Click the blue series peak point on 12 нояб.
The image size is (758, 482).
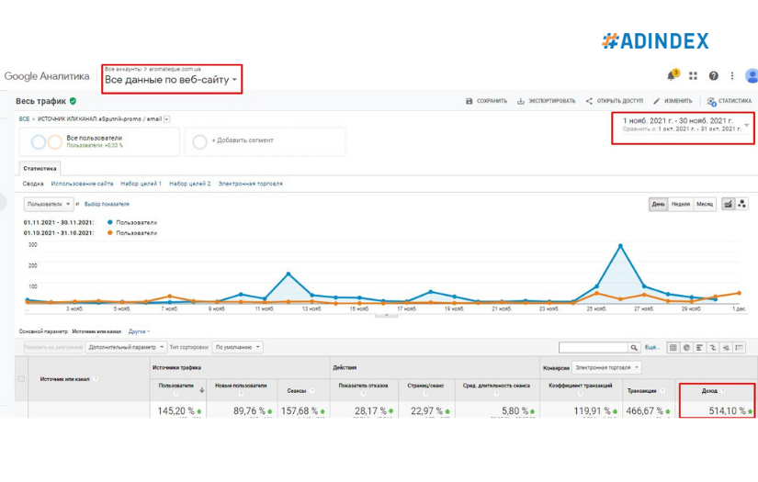click(x=288, y=274)
